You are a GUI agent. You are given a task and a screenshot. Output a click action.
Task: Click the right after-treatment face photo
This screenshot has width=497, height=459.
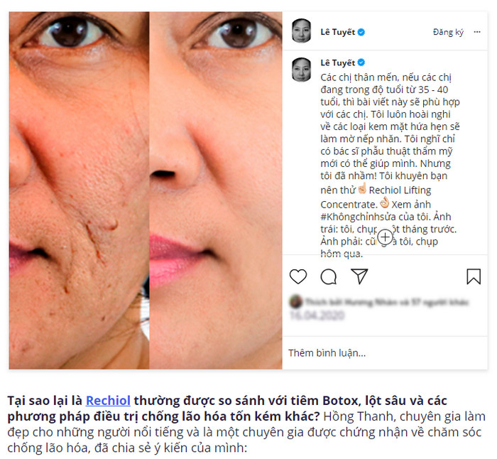point(216,190)
